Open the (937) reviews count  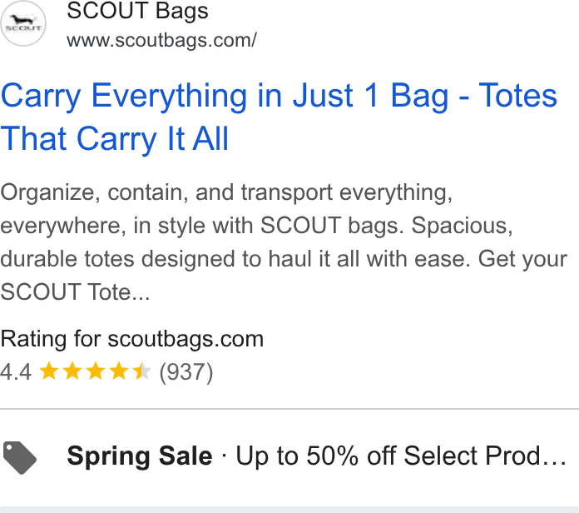(186, 372)
